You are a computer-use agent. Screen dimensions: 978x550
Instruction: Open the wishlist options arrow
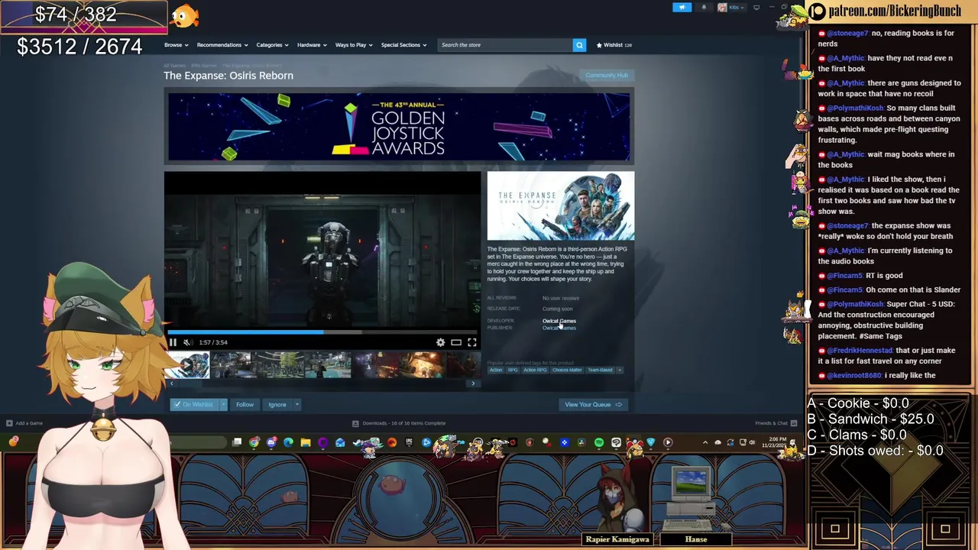(x=223, y=404)
